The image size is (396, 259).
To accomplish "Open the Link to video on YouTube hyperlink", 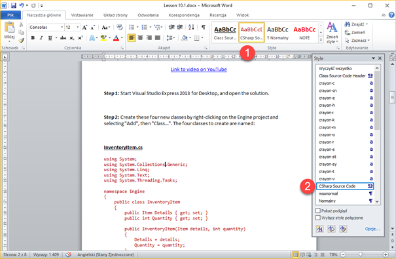I will 199,70.
